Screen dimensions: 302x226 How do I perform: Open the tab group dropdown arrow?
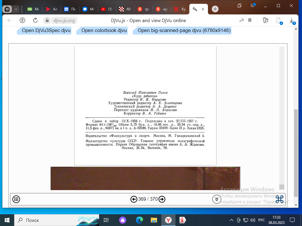tap(16, 9)
